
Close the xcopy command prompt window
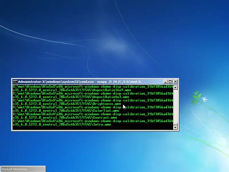[175, 82]
